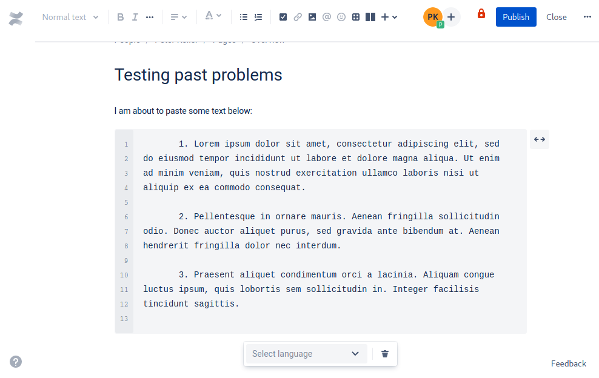Publish the page
The height and width of the screenshot is (378, 599).
pos(516,17)
